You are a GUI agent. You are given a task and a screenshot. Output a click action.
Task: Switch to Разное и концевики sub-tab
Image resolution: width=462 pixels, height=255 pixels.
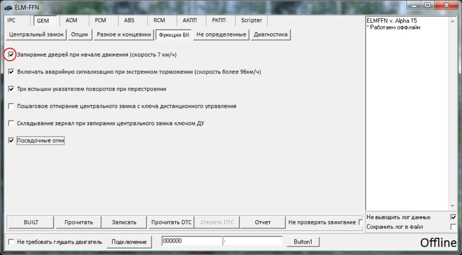(124, 35)
